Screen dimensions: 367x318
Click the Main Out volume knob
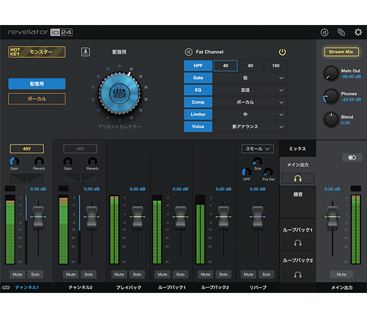click(331, 74)
